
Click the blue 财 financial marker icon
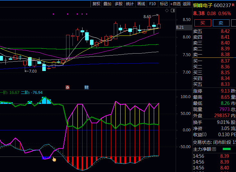point(86,87)
